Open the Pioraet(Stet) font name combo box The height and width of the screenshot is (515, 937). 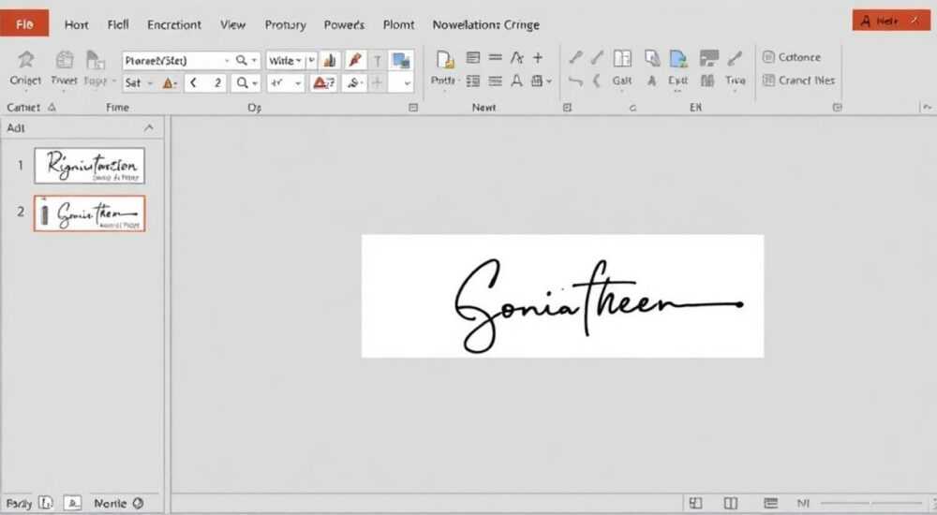pyautogui.click(x=177, y=60)
